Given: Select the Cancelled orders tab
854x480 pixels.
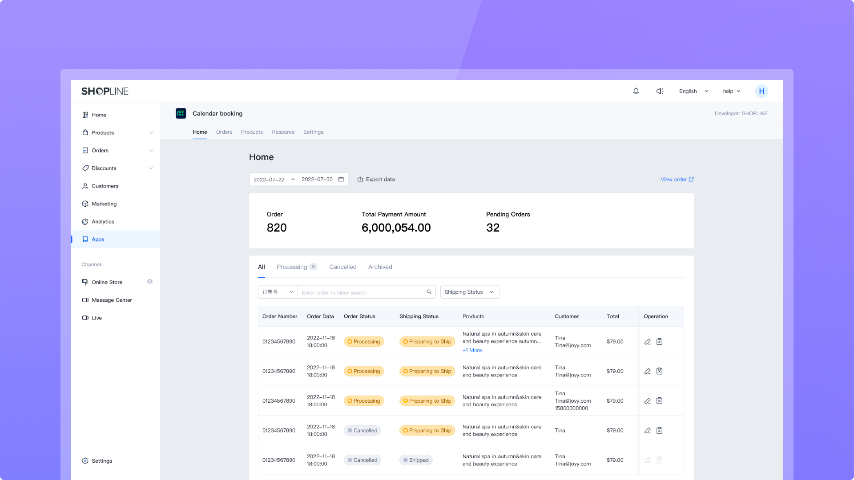Looking at the screenshot, I should click(343, 267).
